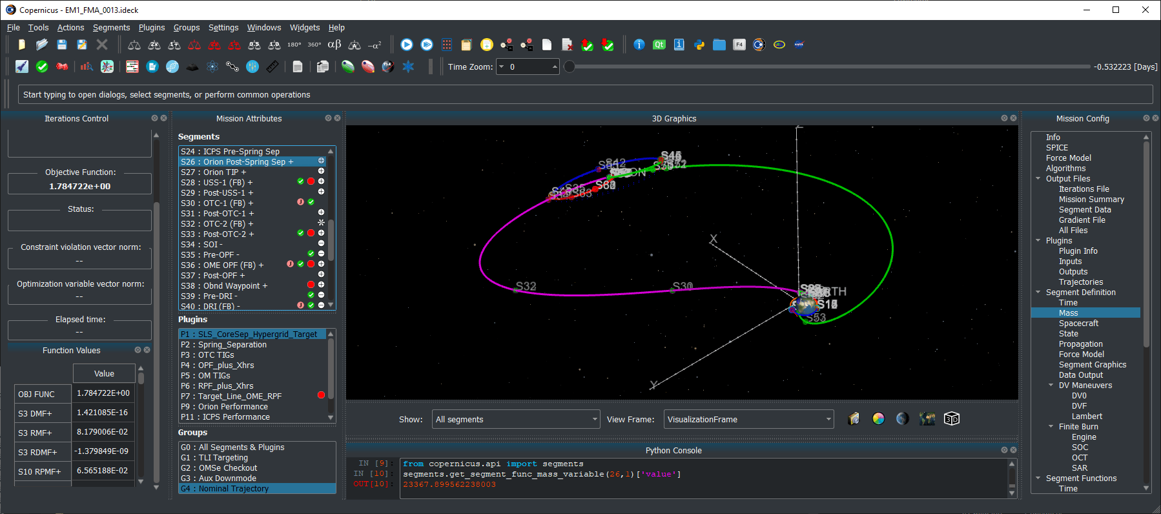Click the red status dot on S38 Obnd Waypoint
Viewport: 1161px width, 514px height.
(311, 285)
